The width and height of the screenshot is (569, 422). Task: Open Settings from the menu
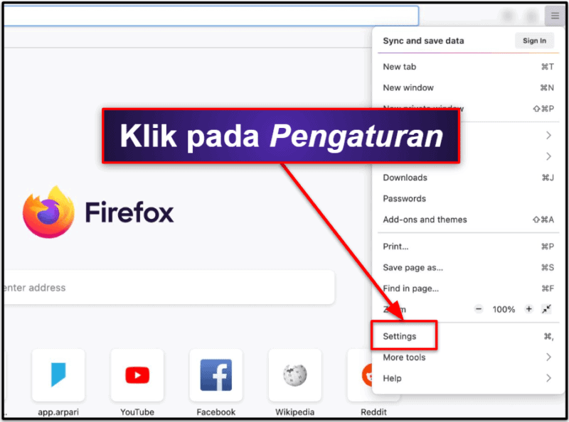point(468,337)
